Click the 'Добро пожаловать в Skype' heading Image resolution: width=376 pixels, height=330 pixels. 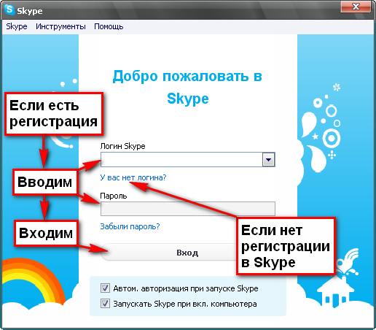(187, 87)
